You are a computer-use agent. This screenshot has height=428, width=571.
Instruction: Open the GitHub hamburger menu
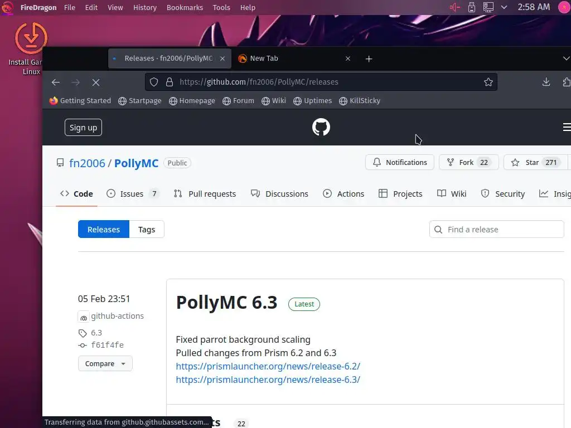pyautogui.click(x=567, y=127)
